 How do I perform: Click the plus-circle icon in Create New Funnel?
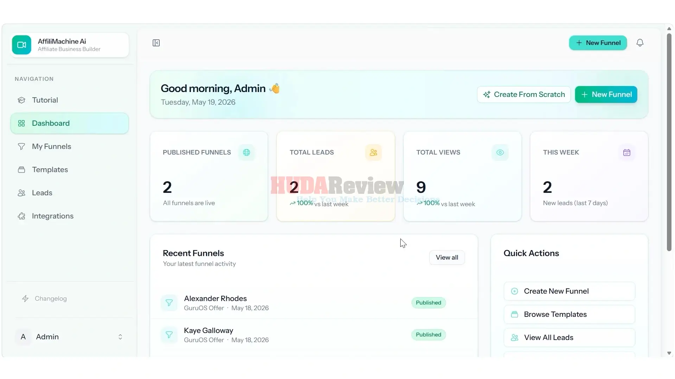pyautogui.click(x=515, y=291)
